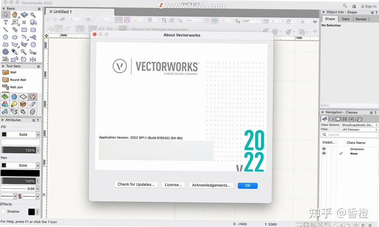Click the Pen color black swatch
The image size is (379, 227).
coord(20,173)
